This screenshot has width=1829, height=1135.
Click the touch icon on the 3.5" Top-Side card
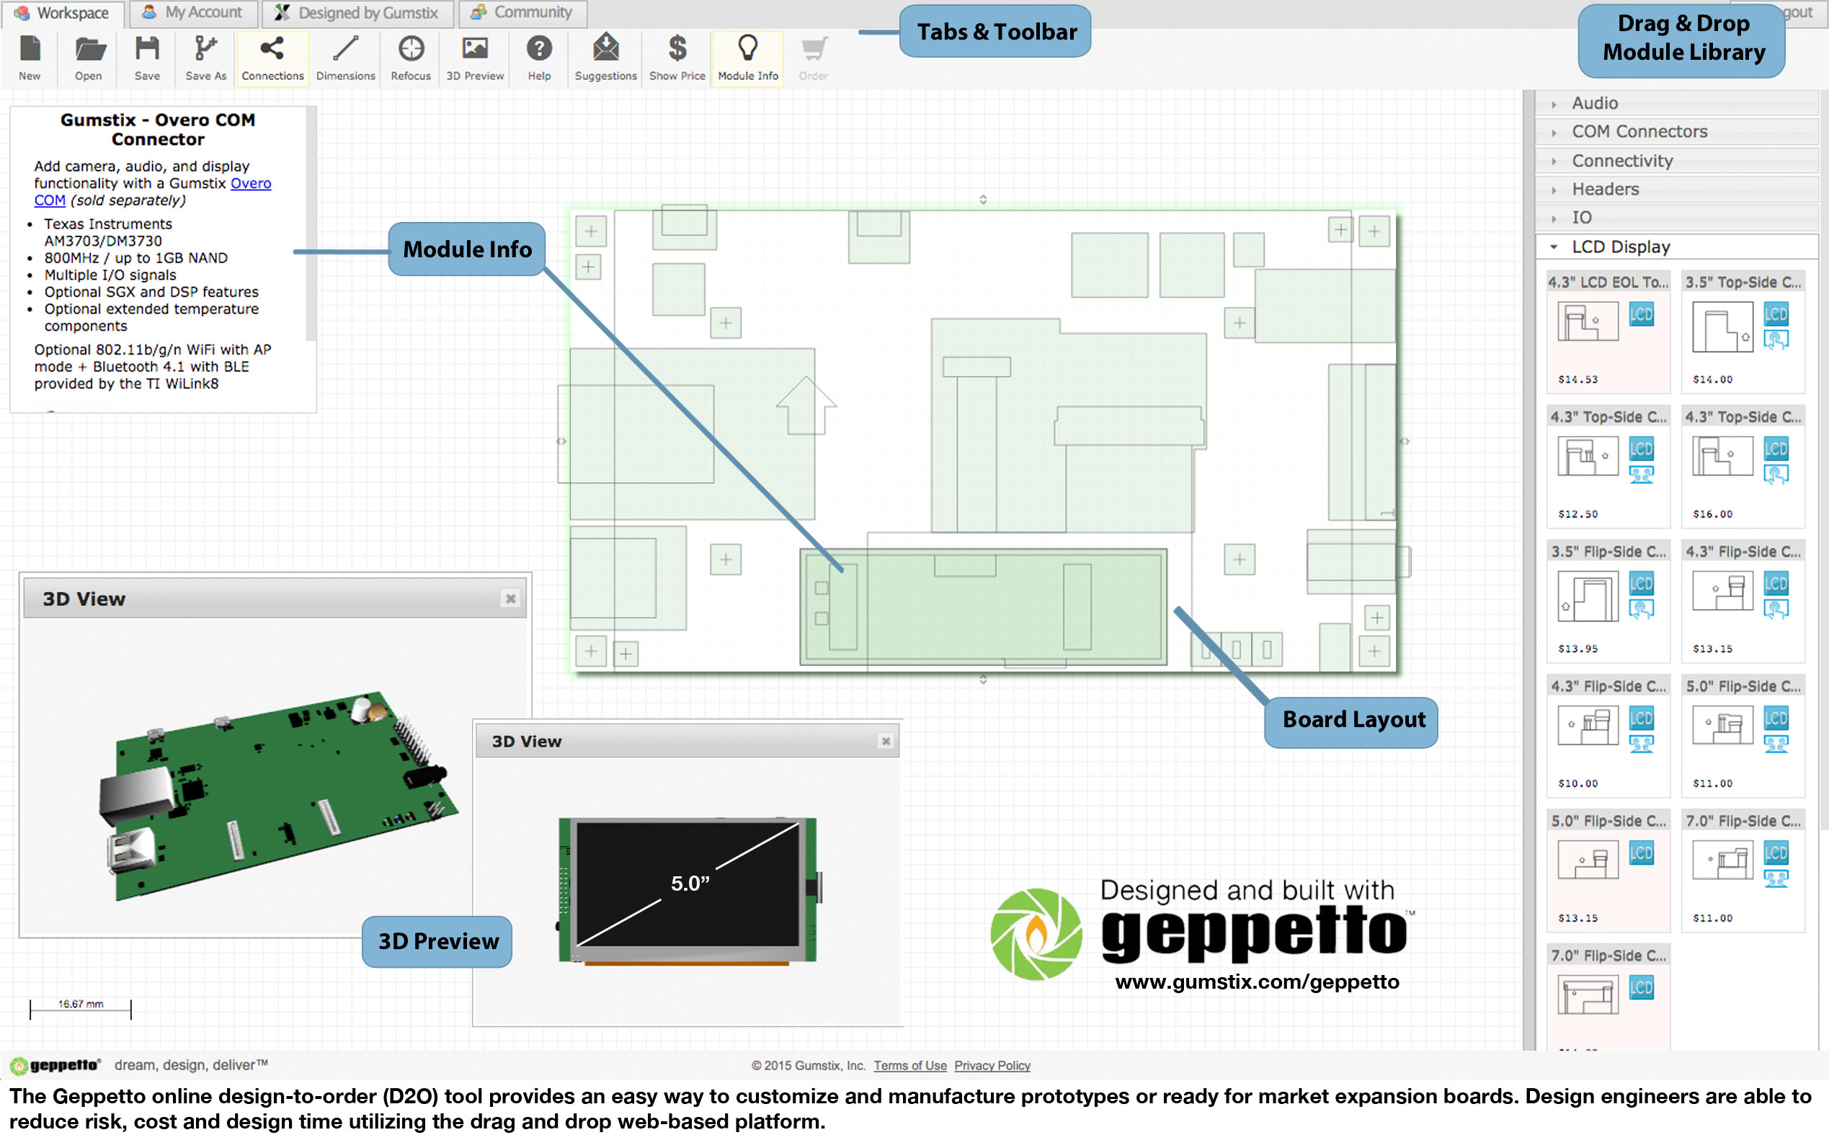(x=1776, y=340)
